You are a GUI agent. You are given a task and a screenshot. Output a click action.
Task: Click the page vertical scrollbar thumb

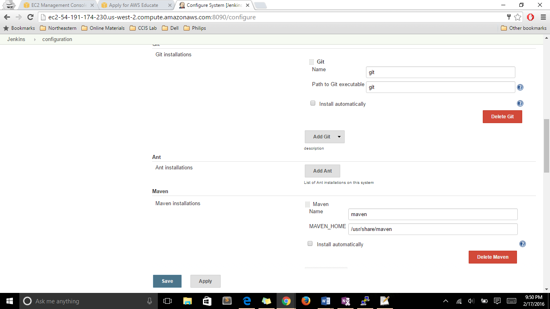[546, 146]
